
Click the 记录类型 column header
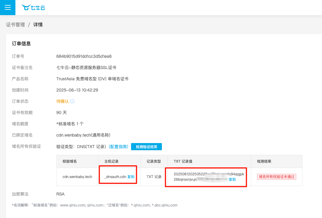point(154,161)
